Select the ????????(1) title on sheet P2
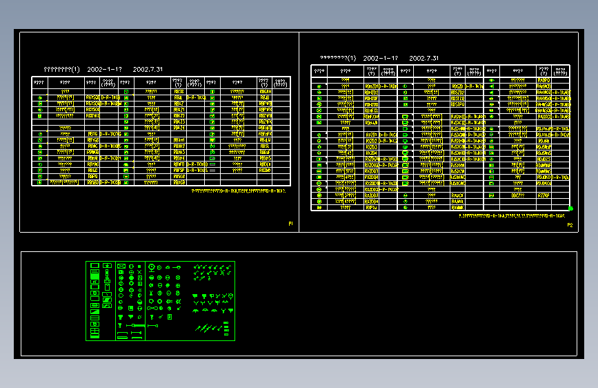 (x=337, y=58)
